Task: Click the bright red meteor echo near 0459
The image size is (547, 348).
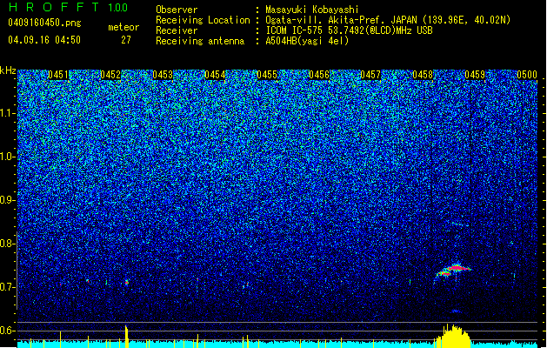Action: (453, 271)
